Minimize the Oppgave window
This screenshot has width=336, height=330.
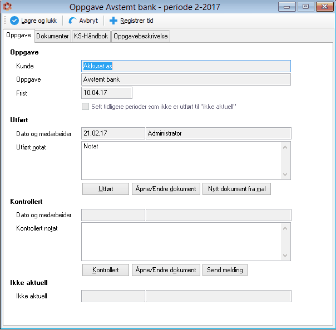286,7
